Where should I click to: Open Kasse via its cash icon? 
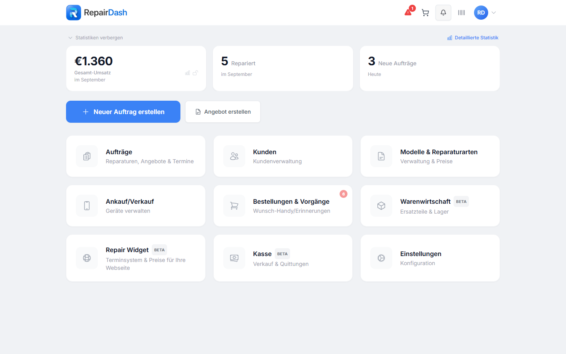[234, 258]
